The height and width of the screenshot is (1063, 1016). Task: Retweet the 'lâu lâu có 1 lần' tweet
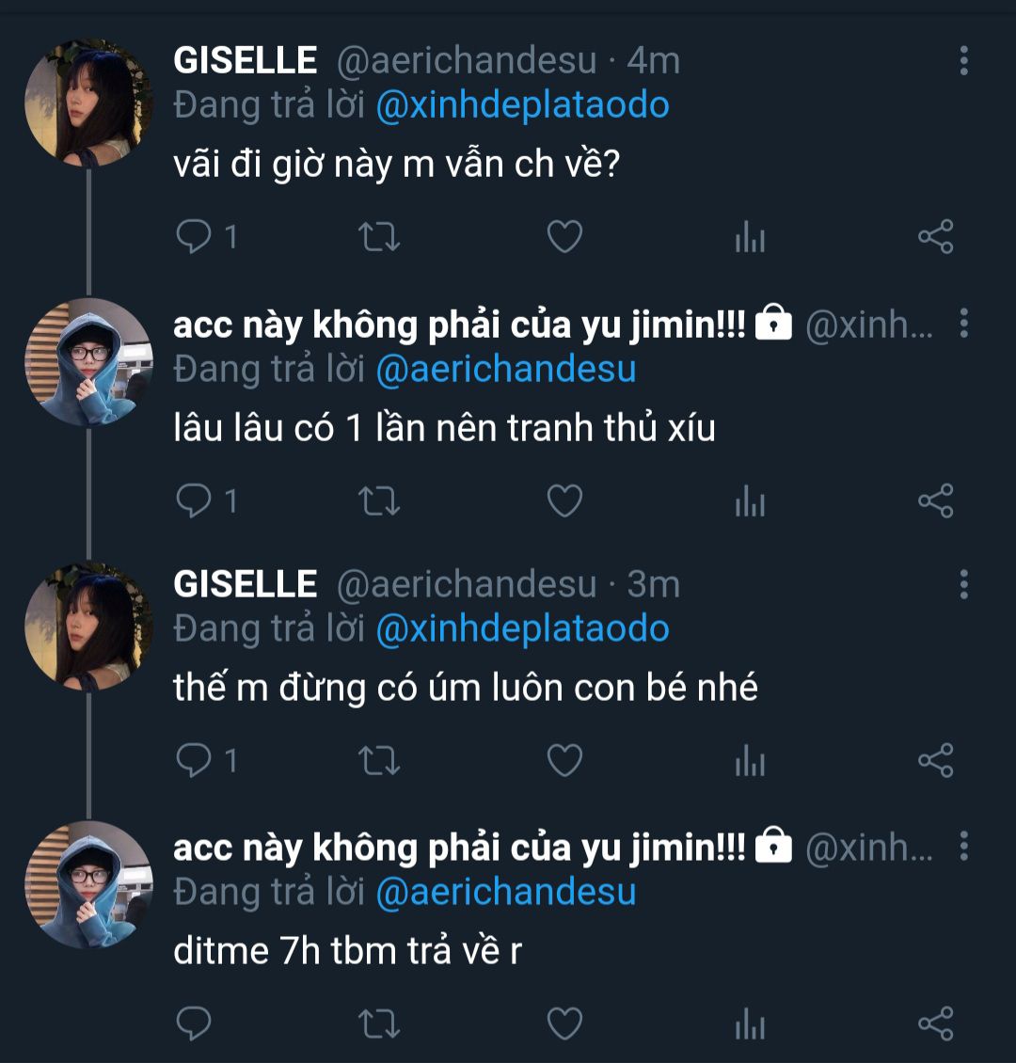pos(379,500)
